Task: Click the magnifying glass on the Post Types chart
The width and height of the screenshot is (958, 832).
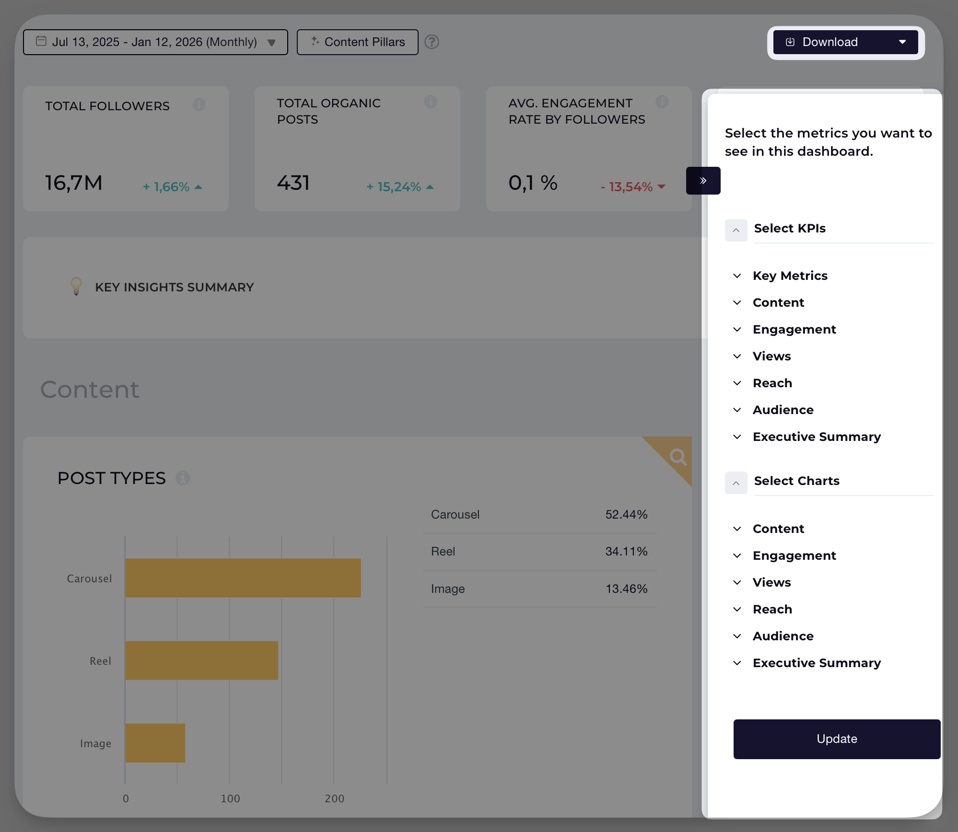Action: pyautogui.click(x=678, y=457)
